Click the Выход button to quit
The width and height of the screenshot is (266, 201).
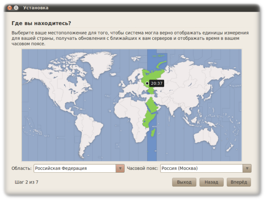pos(184,182)
